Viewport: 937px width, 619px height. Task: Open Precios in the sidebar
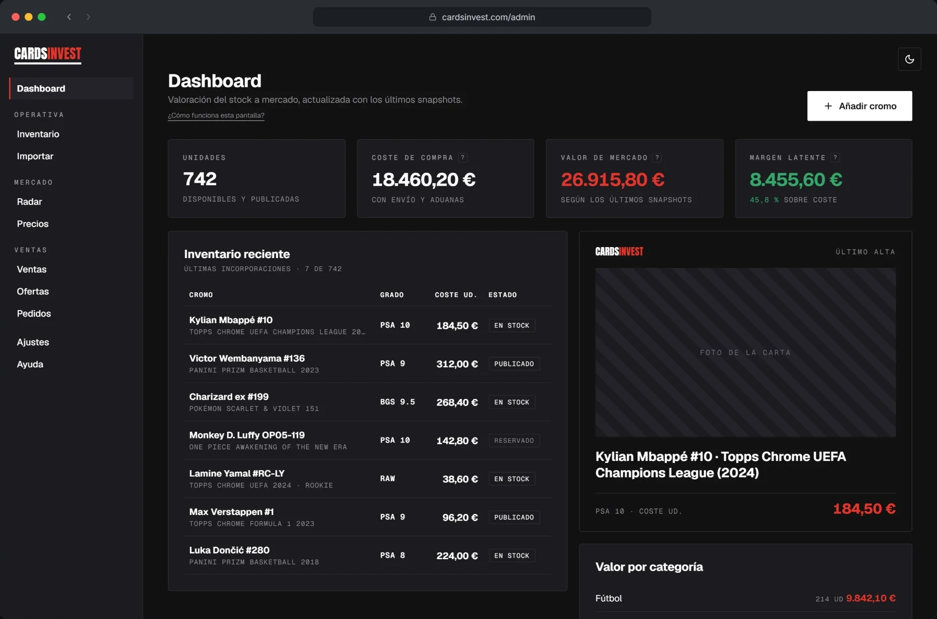coord(32,224)
